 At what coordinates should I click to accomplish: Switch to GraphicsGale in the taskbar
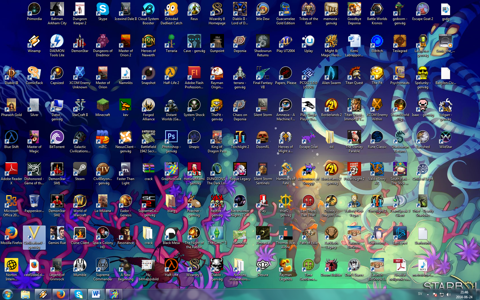pyautogui.click(x=114, y=294)
